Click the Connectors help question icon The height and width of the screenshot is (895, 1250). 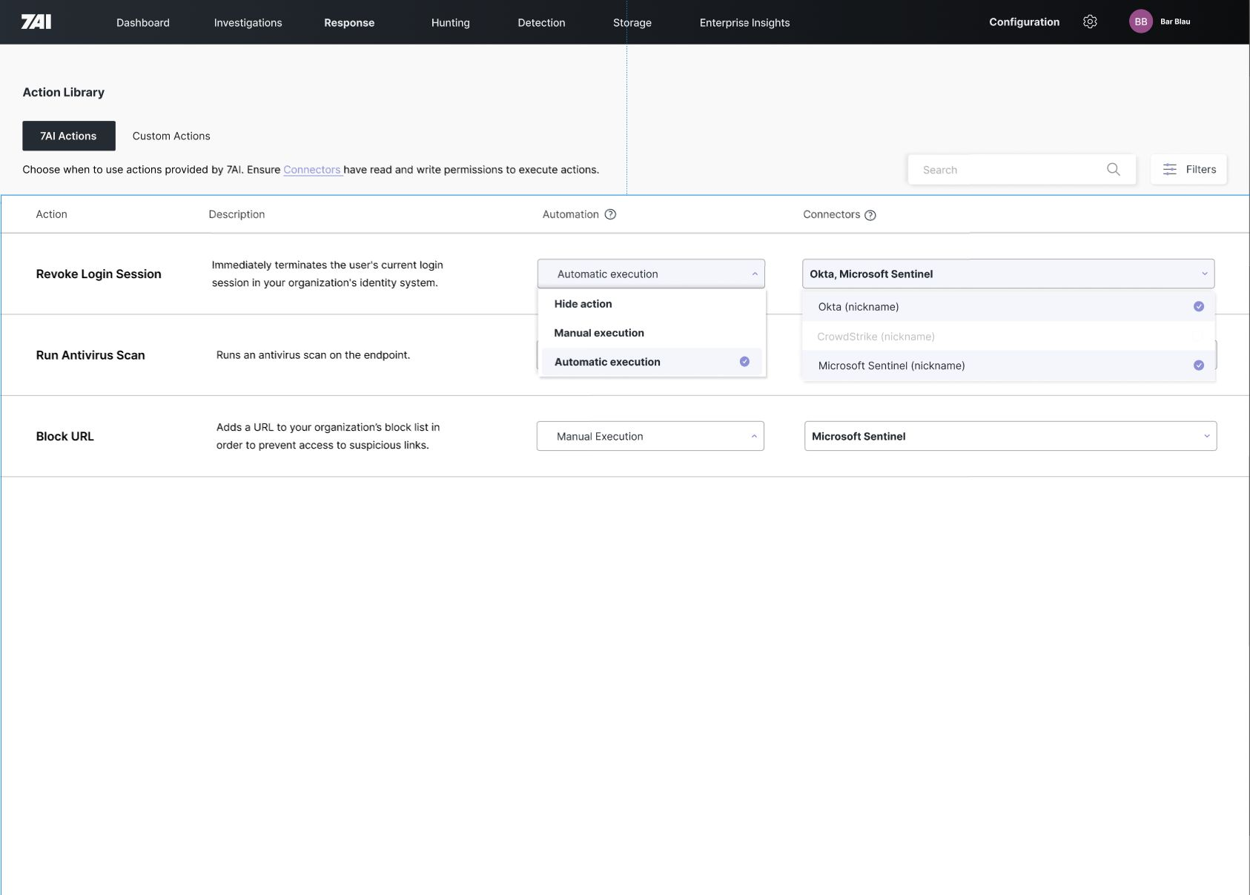[870, 215]
